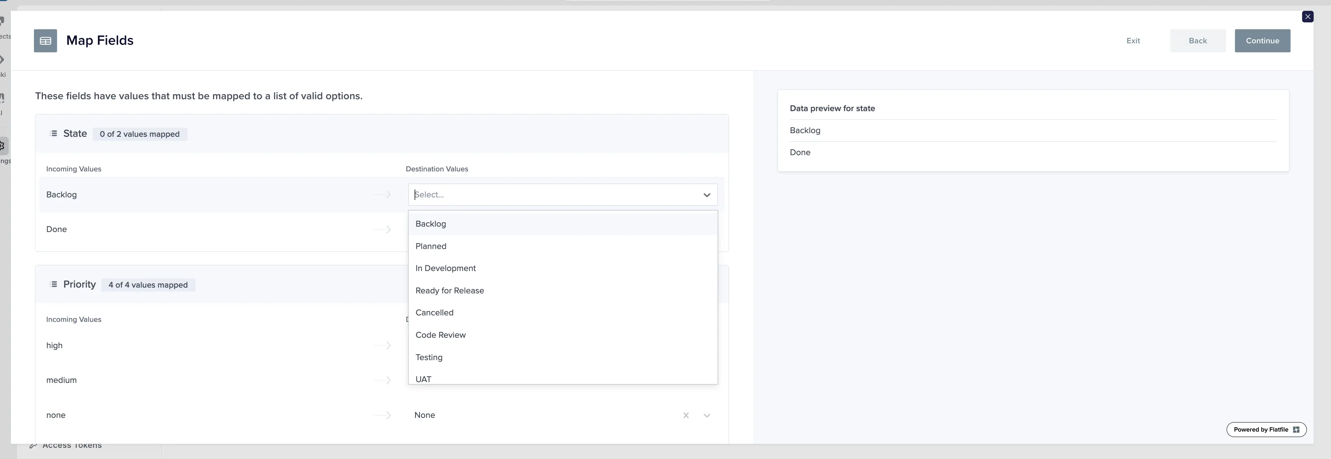Choose In Development from the open dropdown
Viewport: 1331px width, 459px height.
(x=445, y=268)
